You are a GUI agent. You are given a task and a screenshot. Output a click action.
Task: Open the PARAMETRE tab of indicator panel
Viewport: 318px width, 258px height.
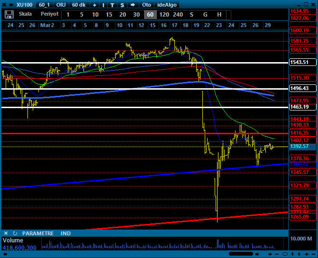coord(38,233)
